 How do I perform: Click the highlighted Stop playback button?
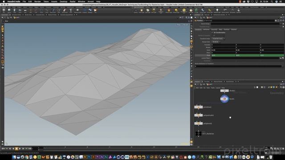point(16,148)
